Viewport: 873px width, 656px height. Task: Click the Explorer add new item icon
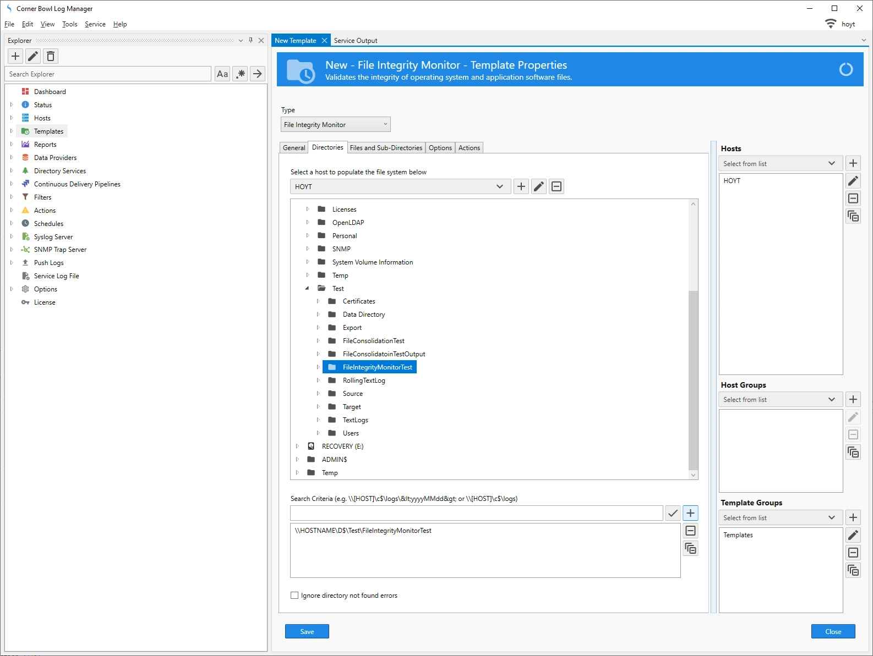pyautogui.click(x=15, y=56)
